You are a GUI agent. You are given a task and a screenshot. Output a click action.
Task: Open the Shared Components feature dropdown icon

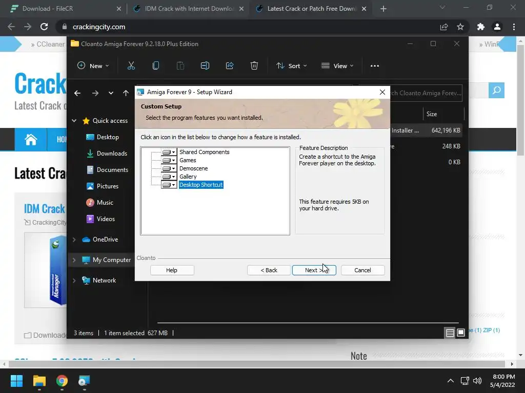(x=169, y=152)
